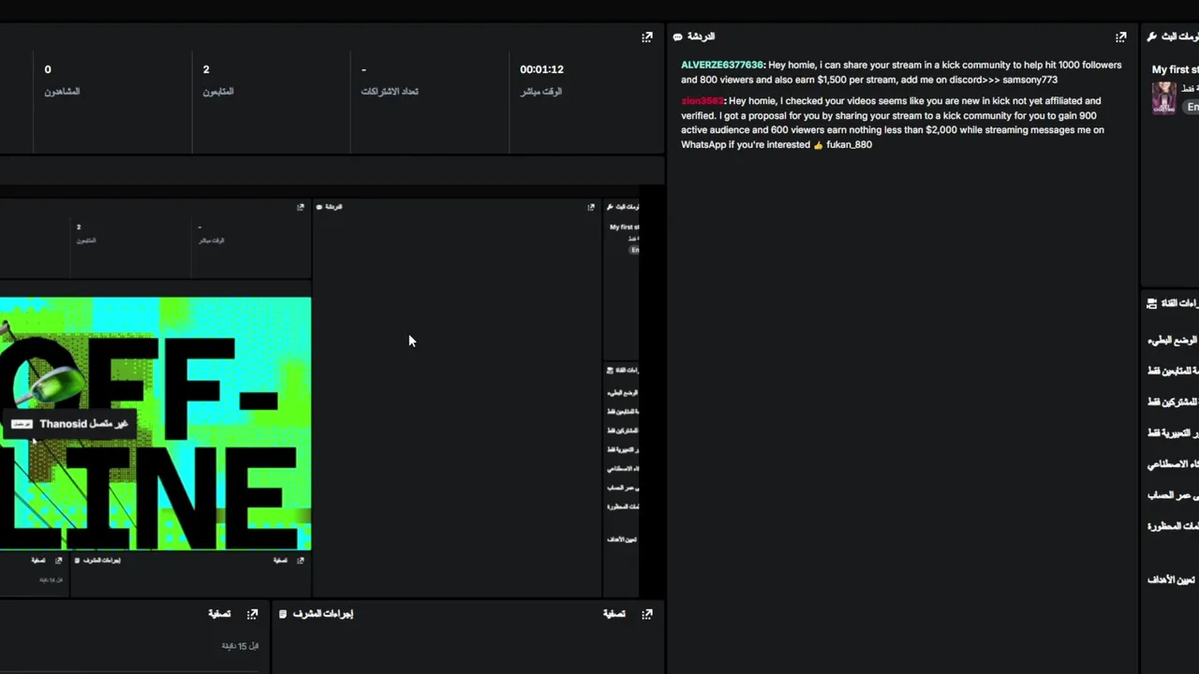Open تصفية filter in nested moderator actions panel
This screenshot has width=1199, height=674.
click(x=280, y=561)
